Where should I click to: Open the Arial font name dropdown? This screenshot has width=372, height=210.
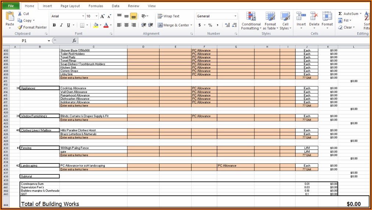point(83,16)
